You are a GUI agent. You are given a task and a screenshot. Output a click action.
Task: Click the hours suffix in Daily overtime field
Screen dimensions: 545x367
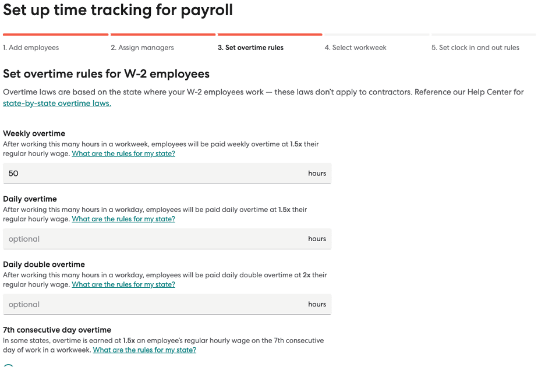coord(317,239)
